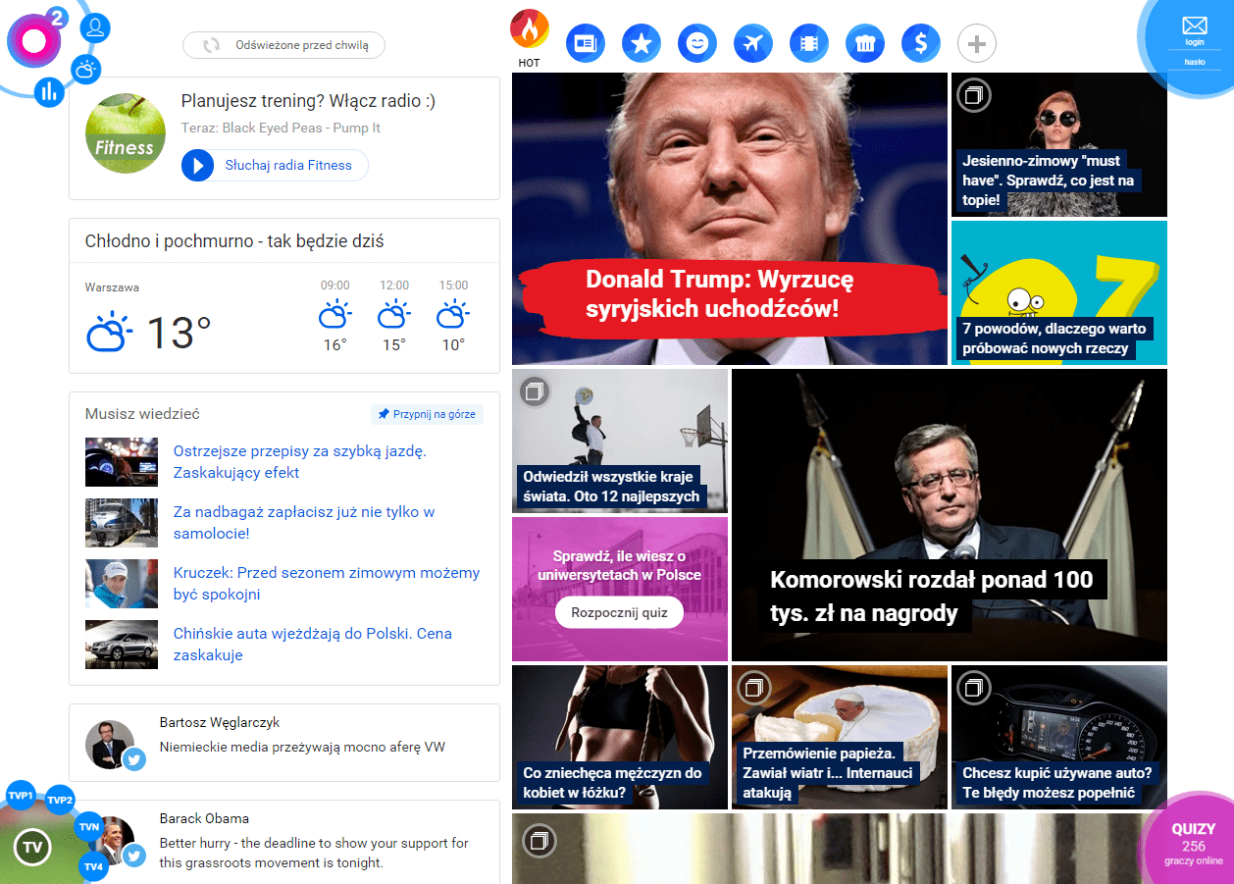Select the dollar sign finance category icon

point(921,43)
